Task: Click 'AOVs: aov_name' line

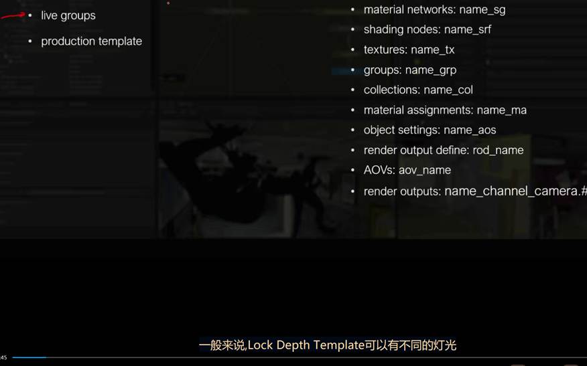Action: pos(407,170)
